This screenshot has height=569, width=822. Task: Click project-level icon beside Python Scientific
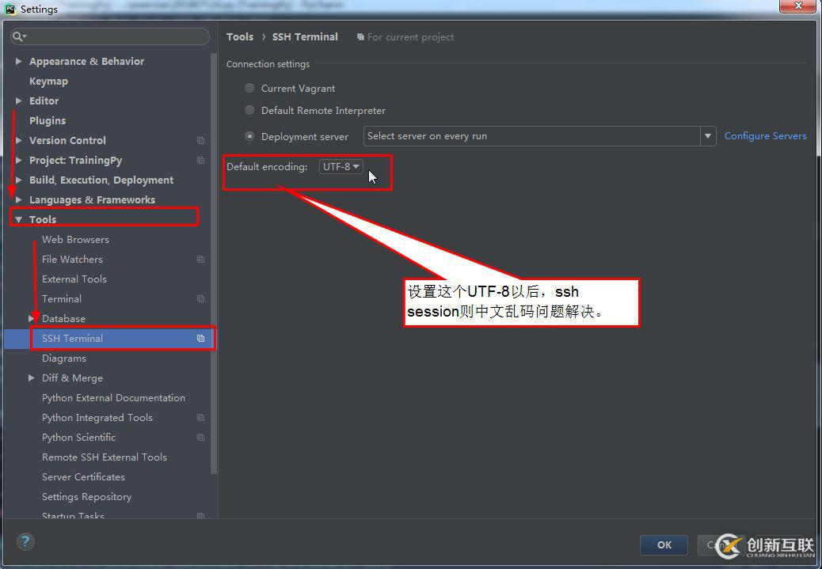[x=201, y=438]
